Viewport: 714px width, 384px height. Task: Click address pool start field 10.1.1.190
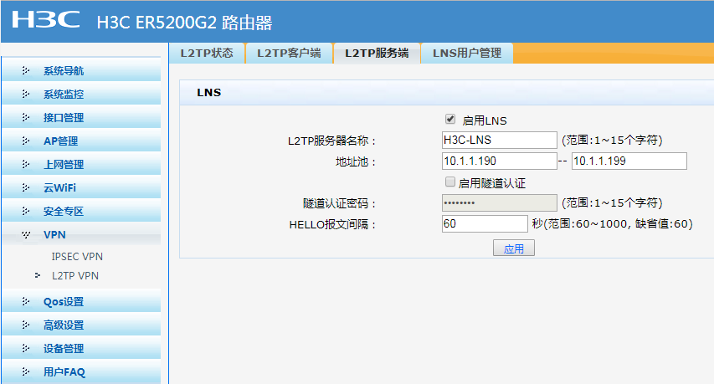(499, 161)
